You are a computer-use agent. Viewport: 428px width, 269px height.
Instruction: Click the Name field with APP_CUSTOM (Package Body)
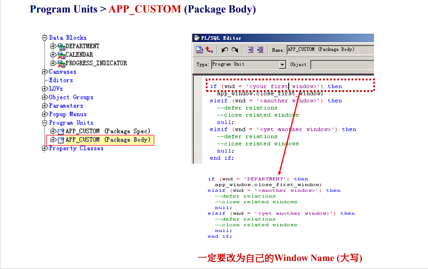click(330, 50)
